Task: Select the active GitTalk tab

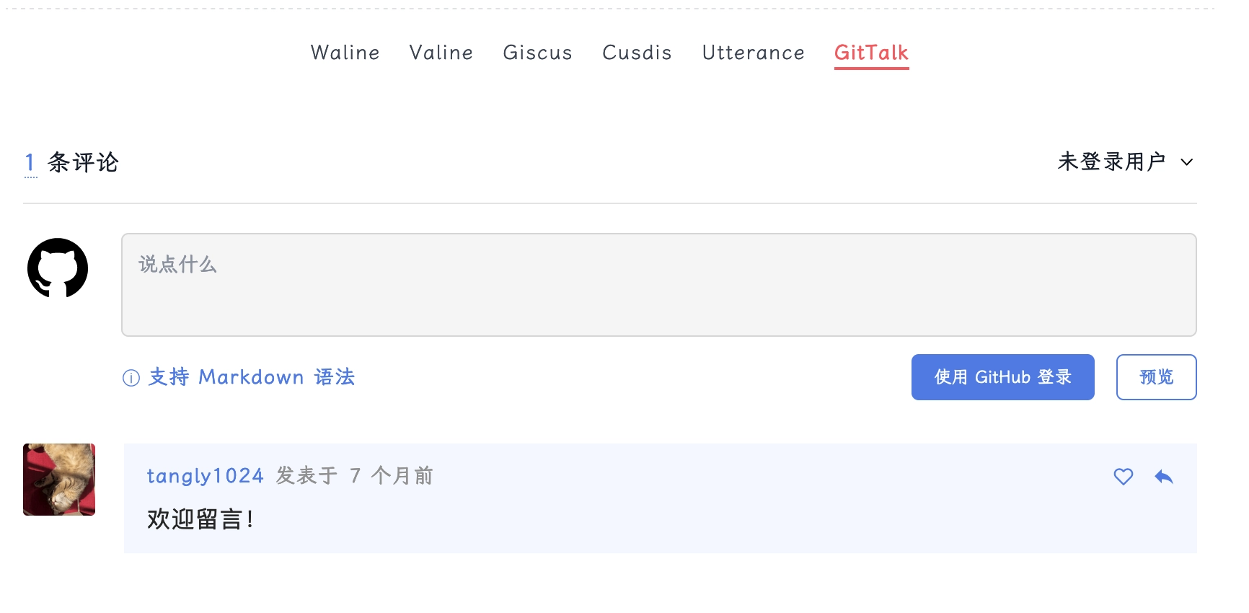Action: click(x=871, y=53)
